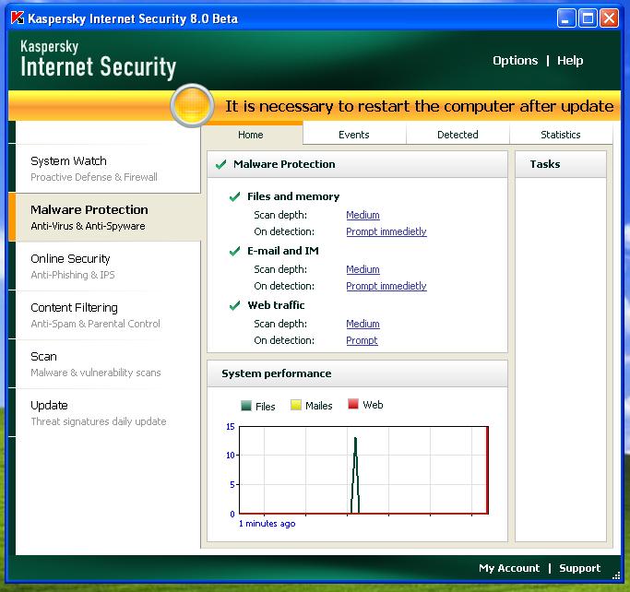The image size is (630, 592).
Task: Click Files and memory Prompt immediately link
Action: 386,231
